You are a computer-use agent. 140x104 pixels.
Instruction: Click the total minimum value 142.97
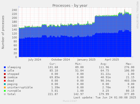79,94
